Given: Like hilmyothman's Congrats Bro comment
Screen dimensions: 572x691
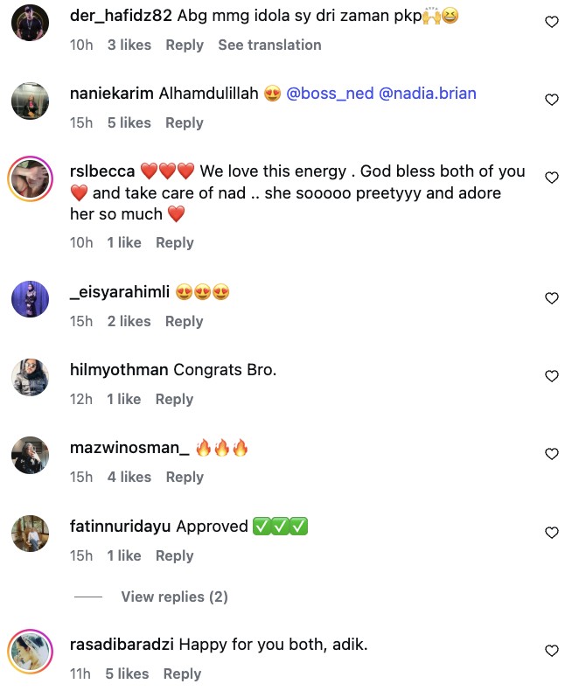Looking at the screenshot, I should [552, 376].
